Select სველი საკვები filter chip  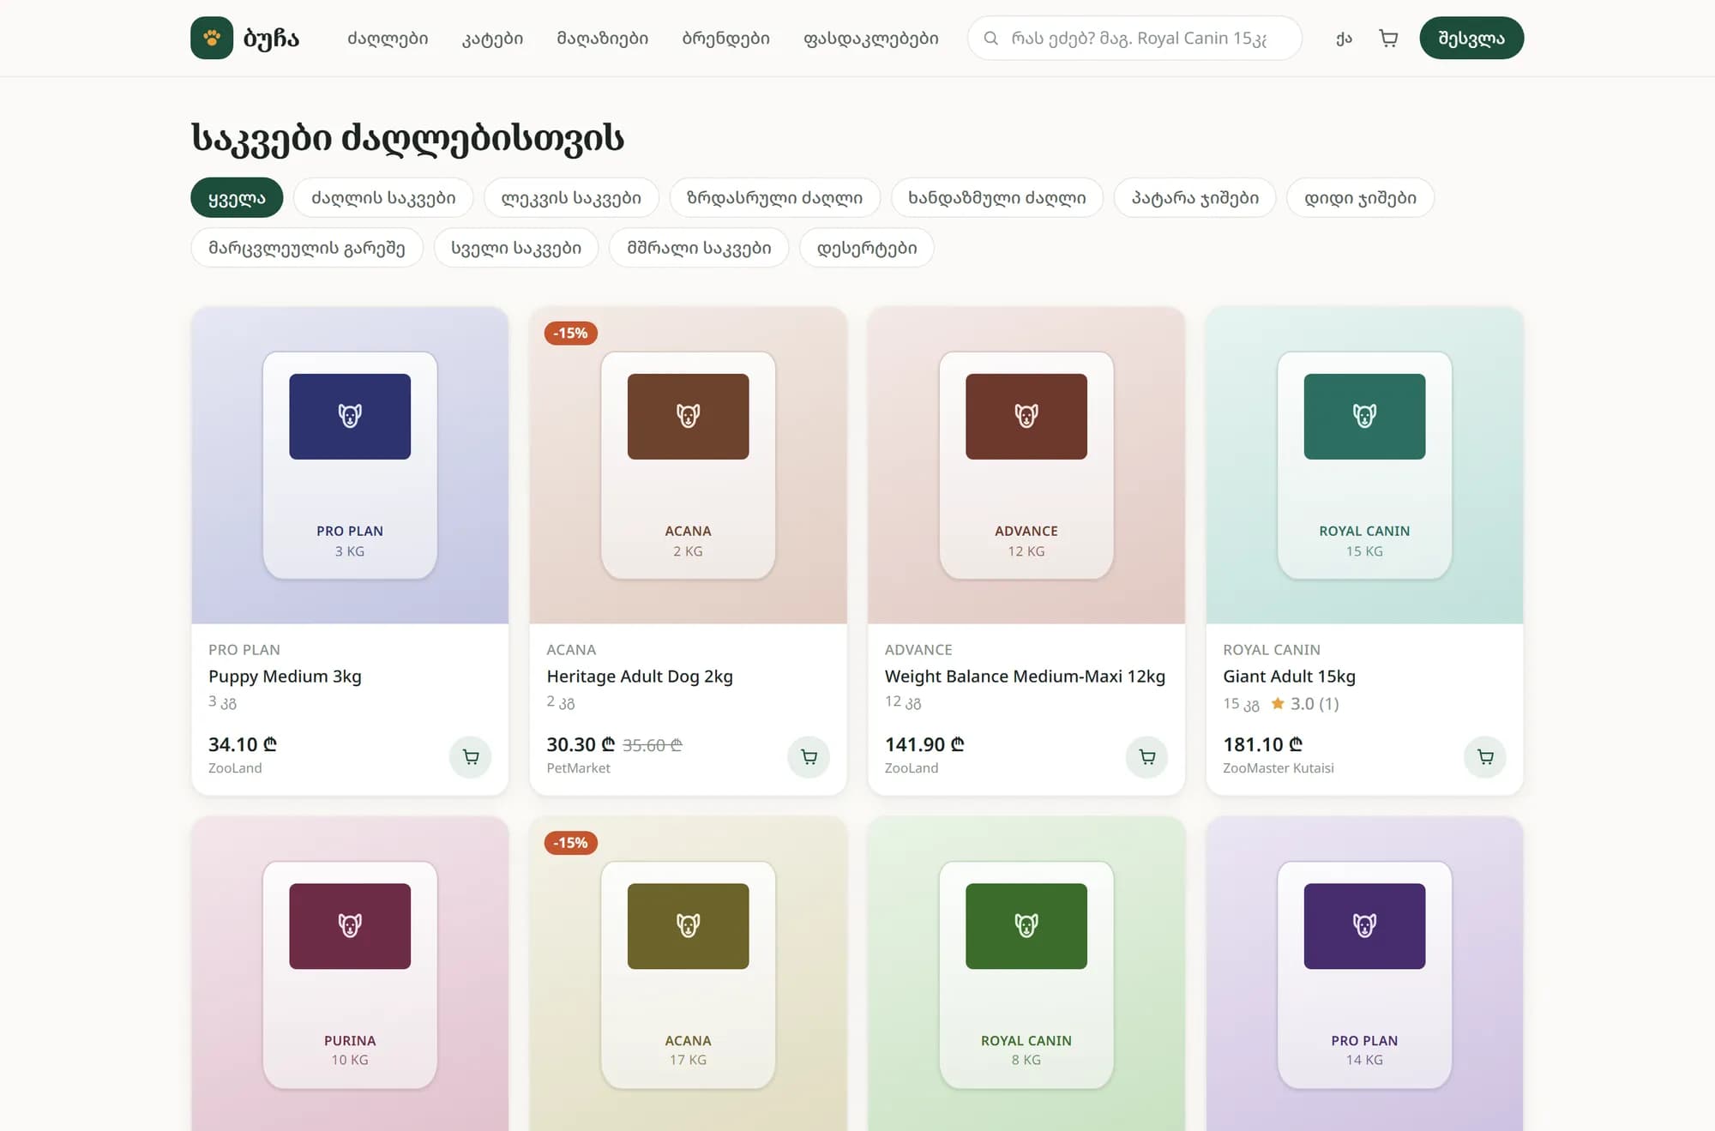[516, 248]
